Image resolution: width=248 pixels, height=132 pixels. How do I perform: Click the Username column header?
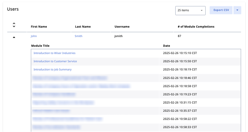[x=122, y=27]
